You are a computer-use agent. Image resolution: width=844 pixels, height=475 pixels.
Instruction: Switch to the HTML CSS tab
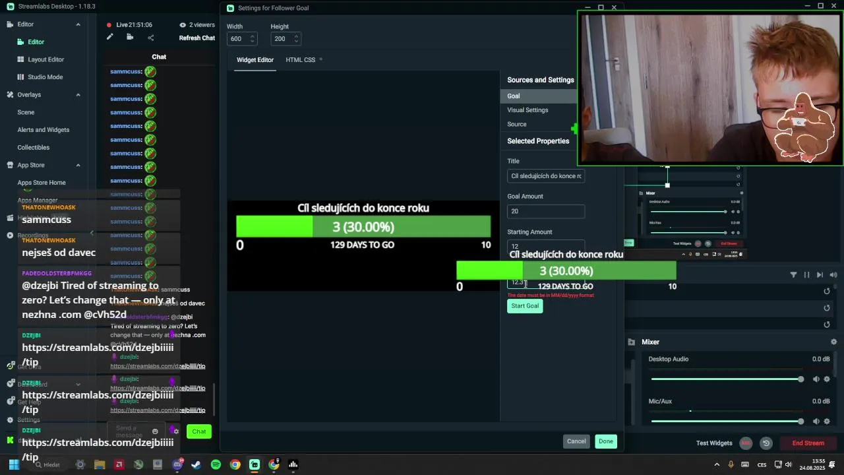coord(300,60)
